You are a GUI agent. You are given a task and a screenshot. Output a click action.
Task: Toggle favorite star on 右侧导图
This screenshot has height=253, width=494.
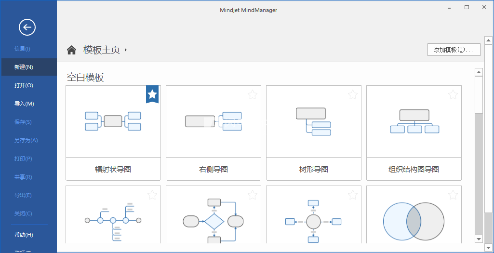253,94
